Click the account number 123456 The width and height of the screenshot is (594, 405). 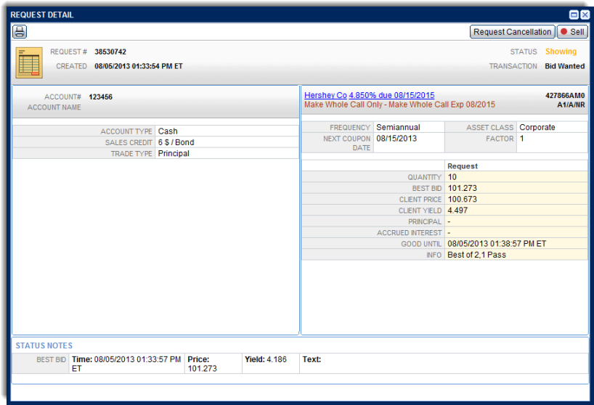tap(100, 97)
